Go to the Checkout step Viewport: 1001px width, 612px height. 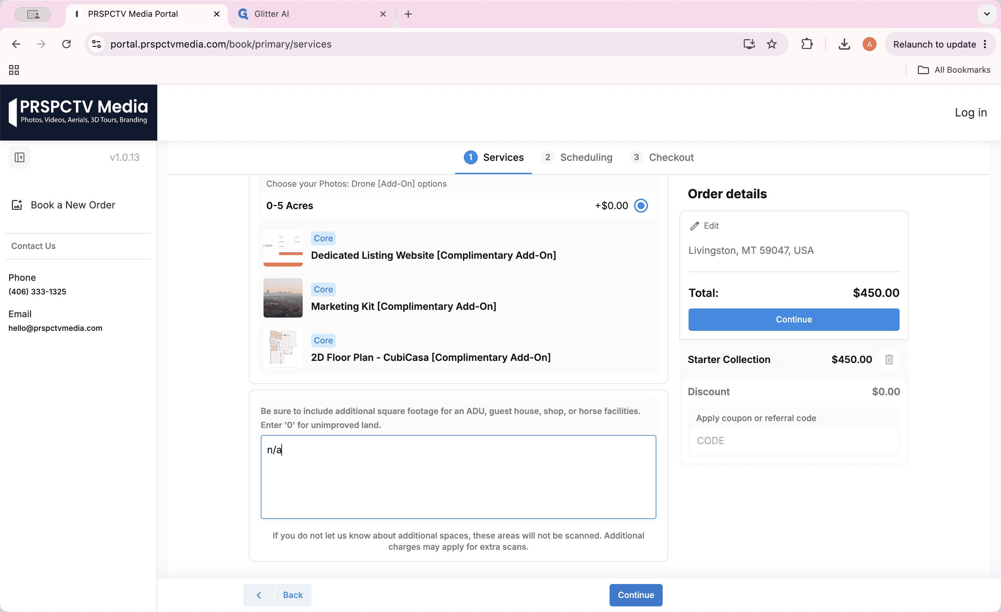pos(662,157)
